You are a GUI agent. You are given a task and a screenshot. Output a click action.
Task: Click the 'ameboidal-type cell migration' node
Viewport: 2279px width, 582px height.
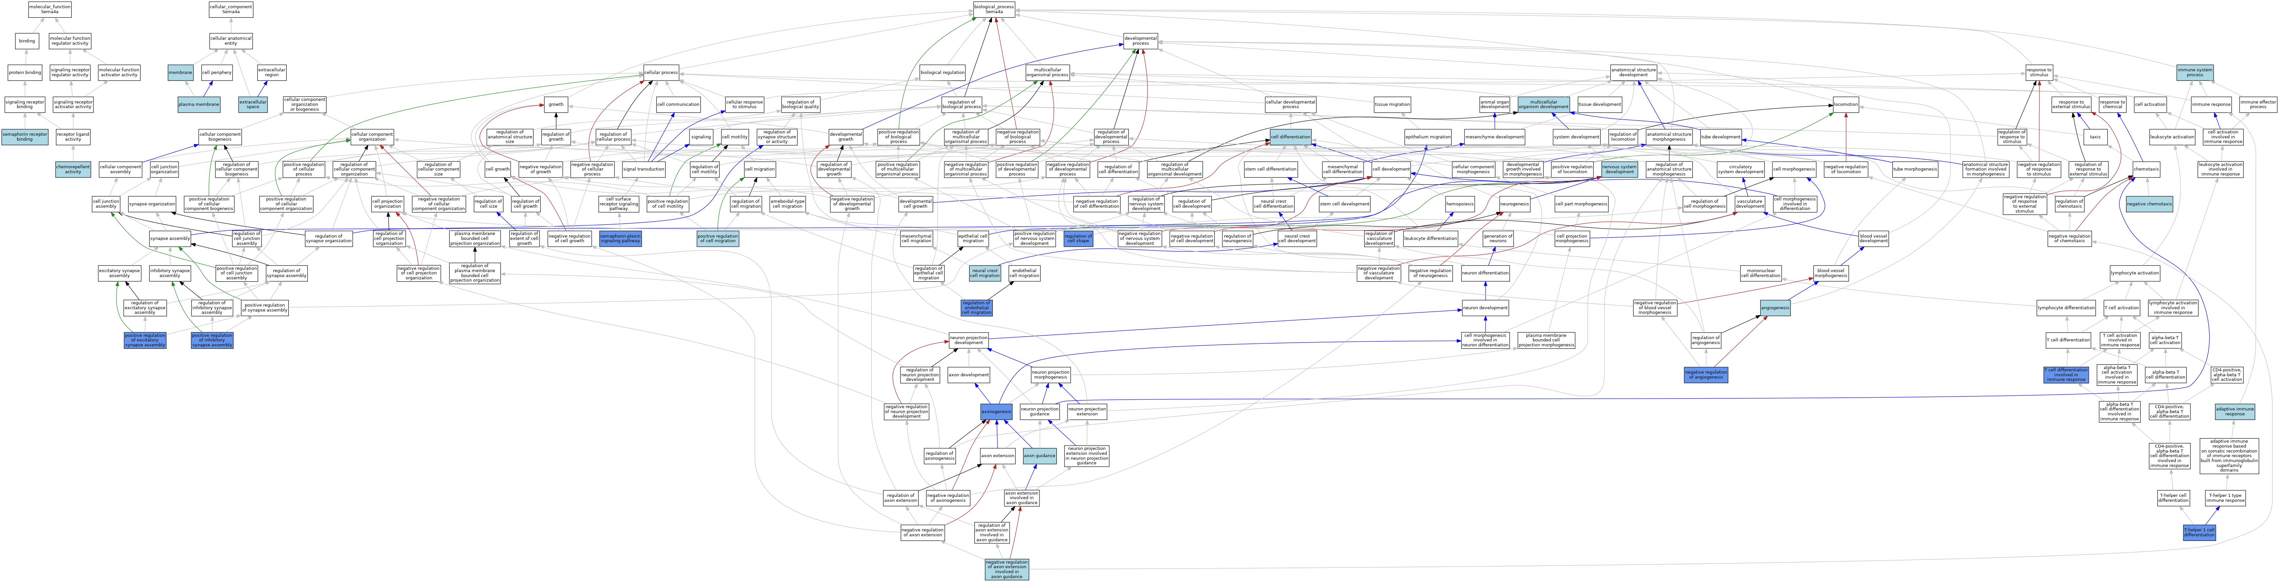(x=788, y=204)
